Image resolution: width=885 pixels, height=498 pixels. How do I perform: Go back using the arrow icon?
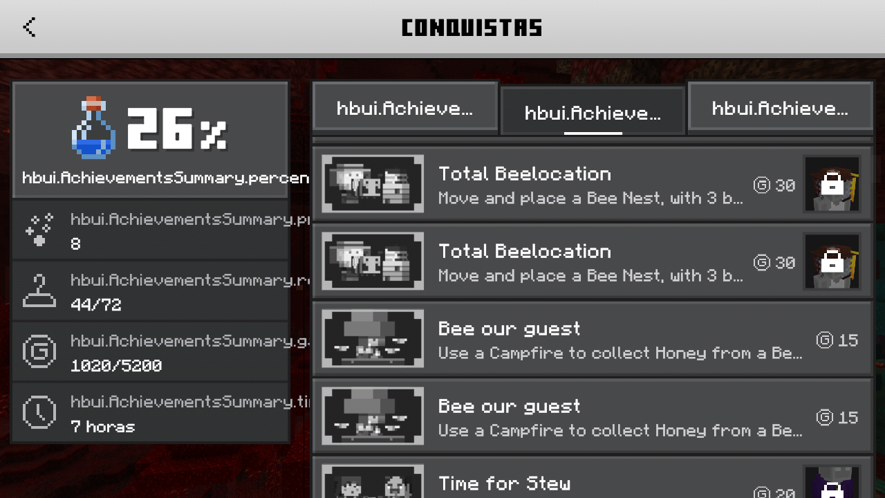(x=29, y=28)
